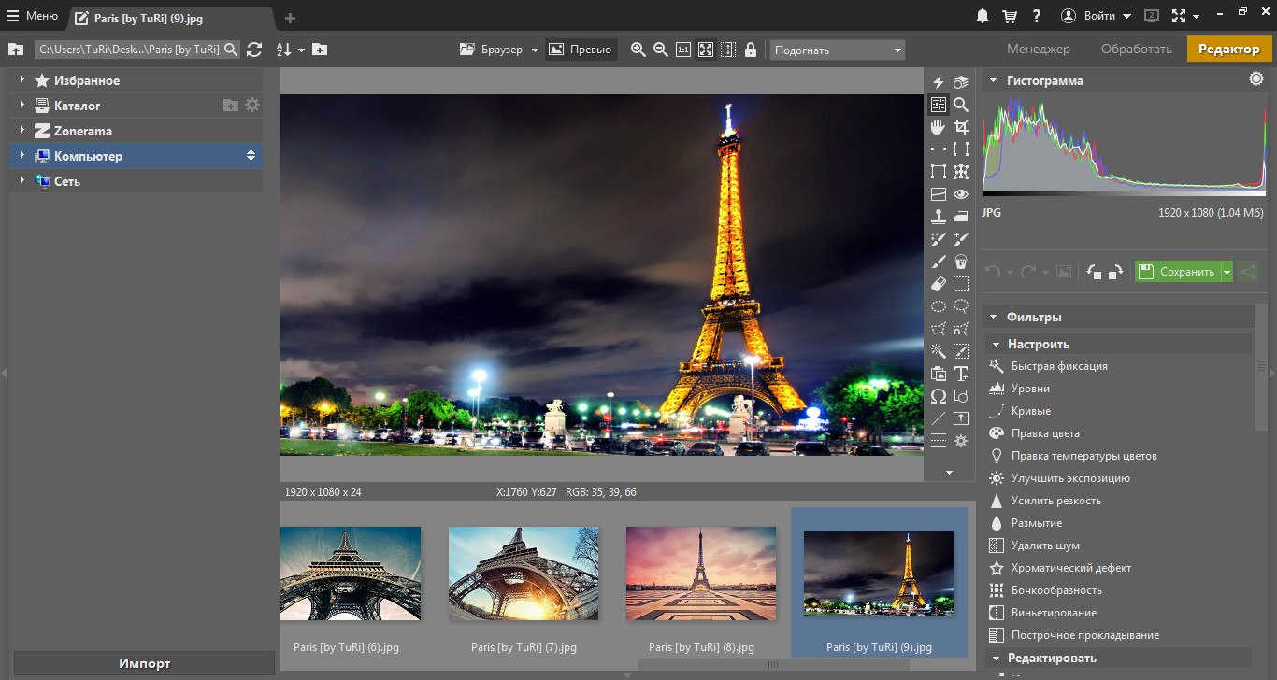
Task: Switch to the Менеджер tab
Action: (x=1038, y=49)
